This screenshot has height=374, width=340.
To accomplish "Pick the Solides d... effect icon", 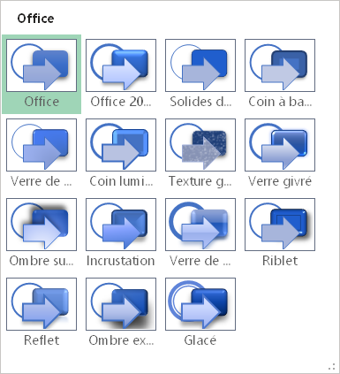I will pyautogui.click(x=200, y=65).
